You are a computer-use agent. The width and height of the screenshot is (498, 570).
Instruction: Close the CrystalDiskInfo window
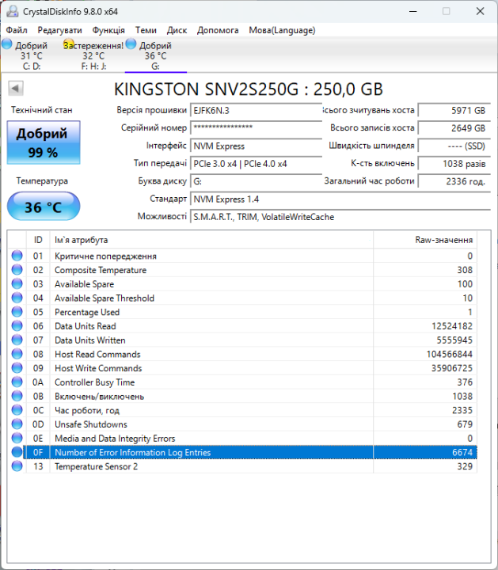pos(481,11)
